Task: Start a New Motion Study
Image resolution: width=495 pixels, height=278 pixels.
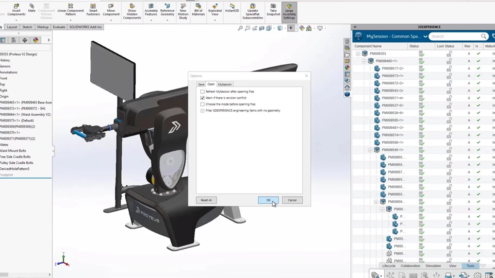Action: coord(183,12)
